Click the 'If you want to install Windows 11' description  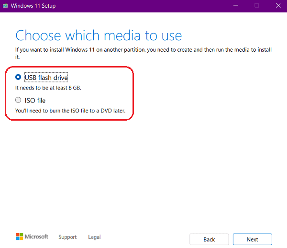click(x=143, y=53)
